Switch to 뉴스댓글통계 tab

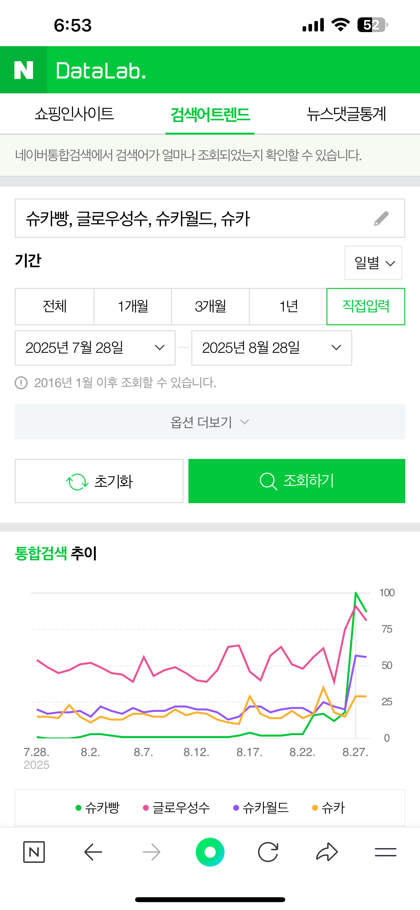tap(346, 114)
